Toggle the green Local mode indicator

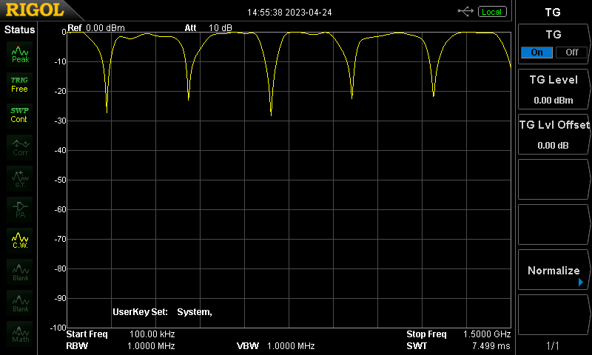491,12
